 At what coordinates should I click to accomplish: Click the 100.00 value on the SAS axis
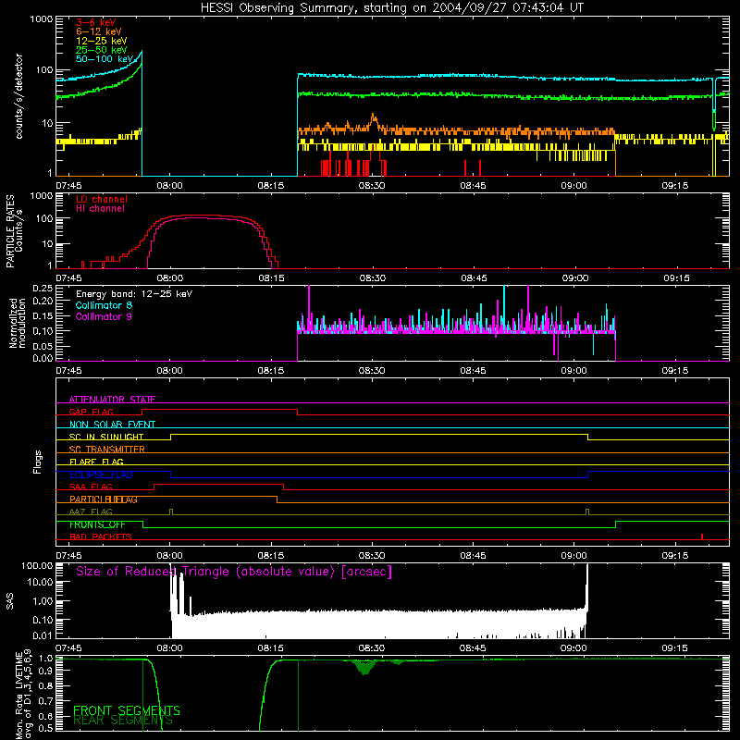pos(37,565)
